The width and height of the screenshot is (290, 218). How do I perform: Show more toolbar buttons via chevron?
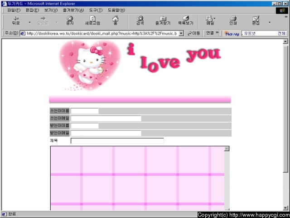286,17
